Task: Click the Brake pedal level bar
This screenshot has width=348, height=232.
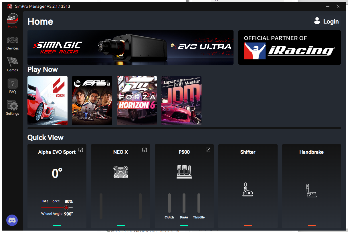Action: 184,203
